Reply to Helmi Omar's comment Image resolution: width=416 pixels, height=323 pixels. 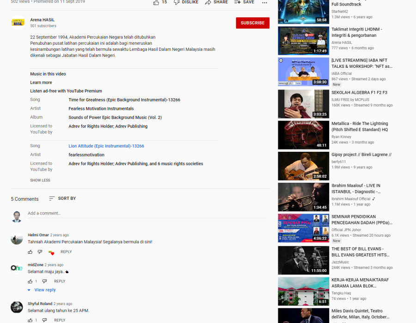click(66, 252)
